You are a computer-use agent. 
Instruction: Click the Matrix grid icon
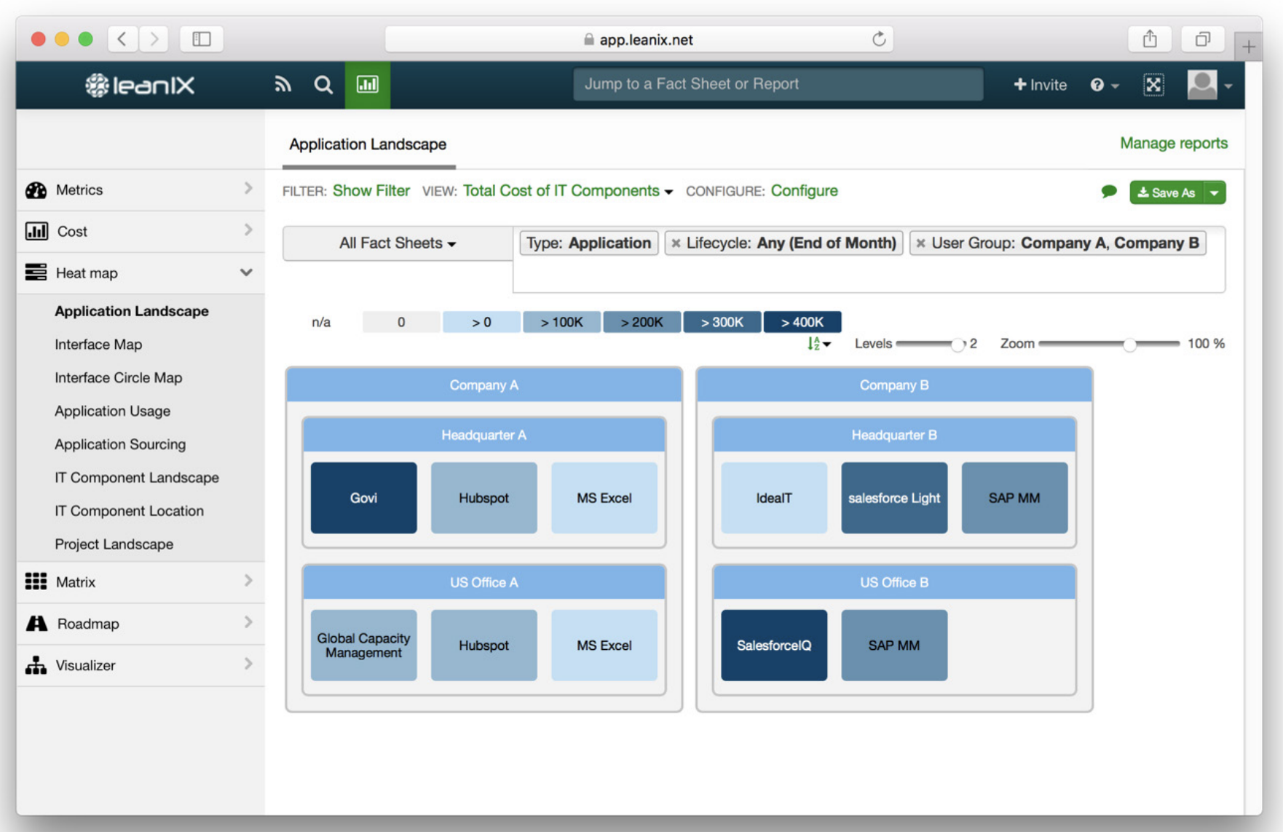point(36,581)
